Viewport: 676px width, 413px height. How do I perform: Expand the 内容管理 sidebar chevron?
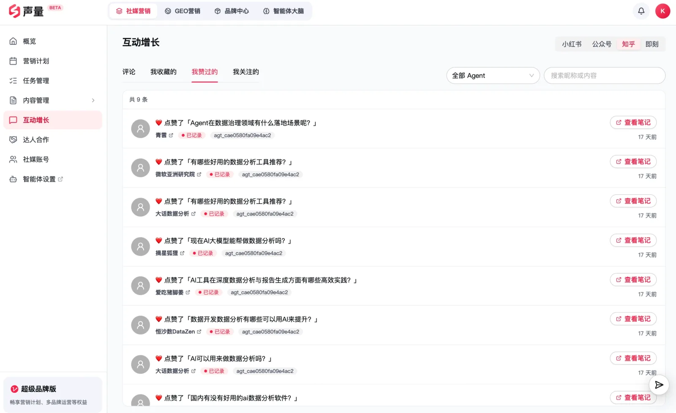point(93,101)
